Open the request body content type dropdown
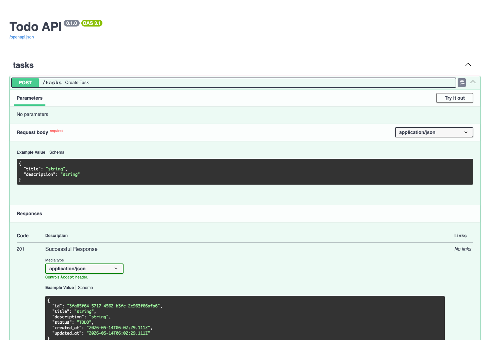 click(x=434, y=132)
